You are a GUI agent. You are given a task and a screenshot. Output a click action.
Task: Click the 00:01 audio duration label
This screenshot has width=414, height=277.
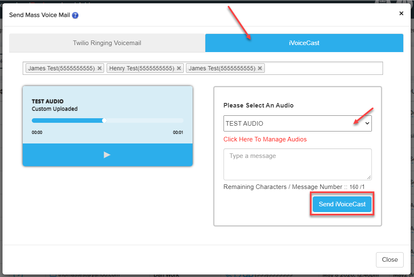click(178, 133)
